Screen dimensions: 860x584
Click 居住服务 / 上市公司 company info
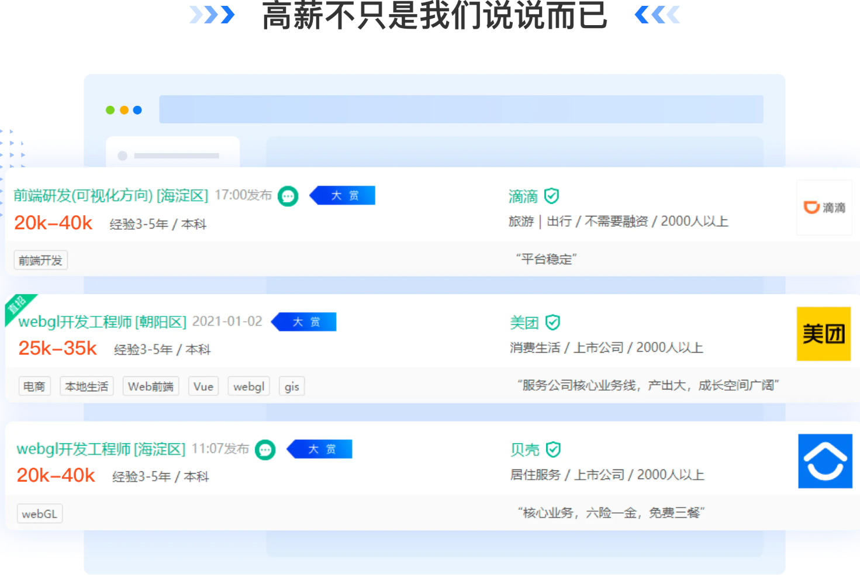pos(607,474)
